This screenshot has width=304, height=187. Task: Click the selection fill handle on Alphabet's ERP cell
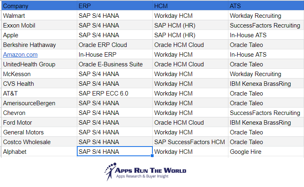[152, 155]
